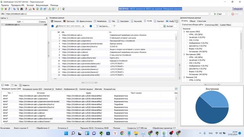The width and height of the screenshot is (244, 137).
Task: Sort links table by Тип column header
Action: click(x=9, y=93)
